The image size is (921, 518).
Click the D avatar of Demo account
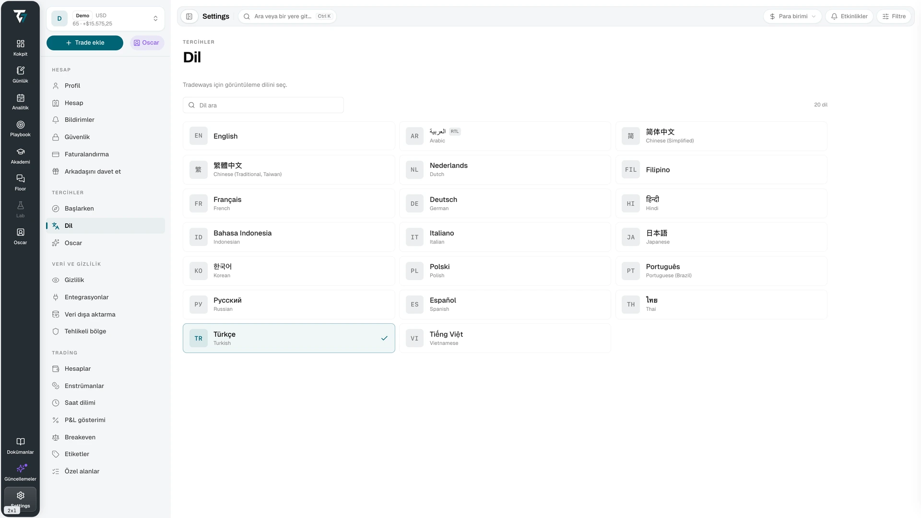coord(59,19)
